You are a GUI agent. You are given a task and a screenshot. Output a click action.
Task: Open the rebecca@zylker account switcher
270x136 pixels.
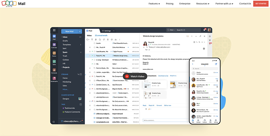(71, 121)
